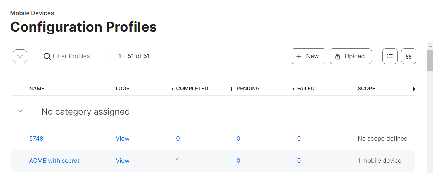Create a New configuration profile
Viewport: 433px width, 173px height.
pos(308,56)
